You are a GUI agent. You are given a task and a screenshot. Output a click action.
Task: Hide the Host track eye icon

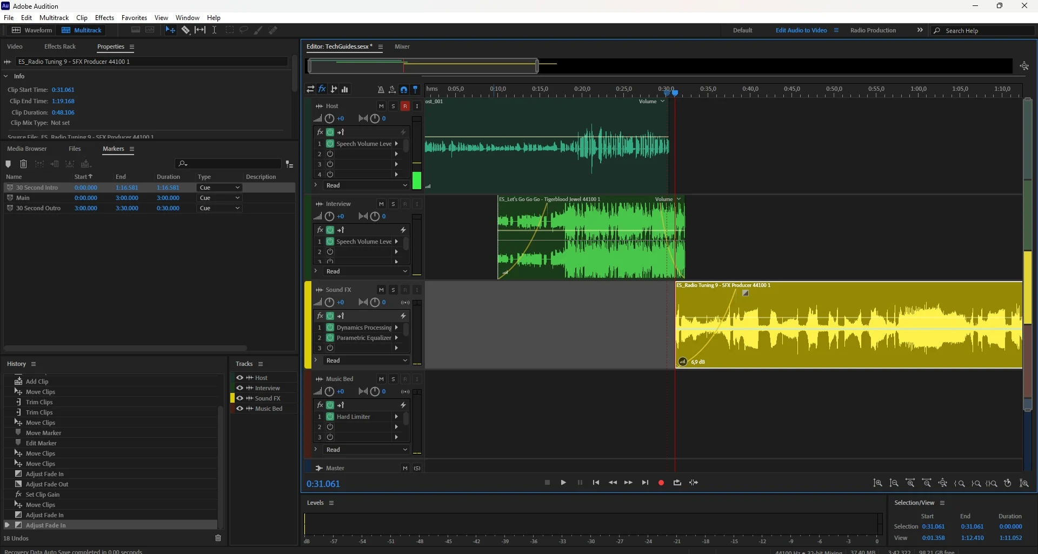point(239,378)
